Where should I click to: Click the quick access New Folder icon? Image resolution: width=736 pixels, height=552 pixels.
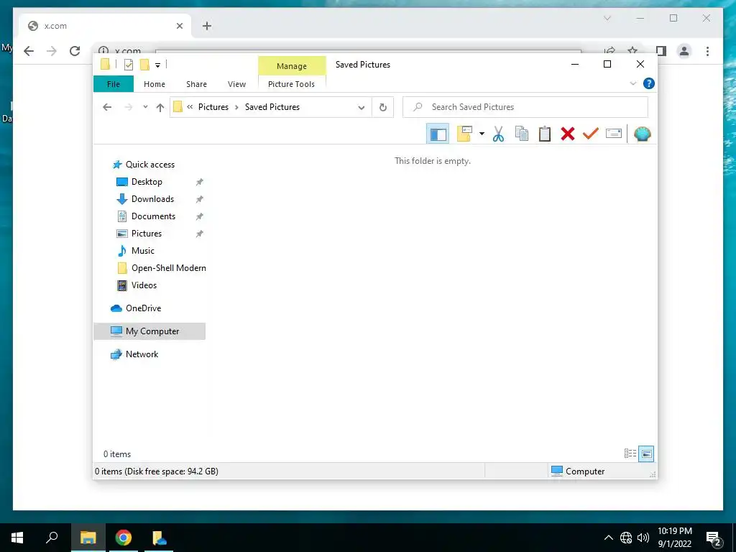point(144,65)
